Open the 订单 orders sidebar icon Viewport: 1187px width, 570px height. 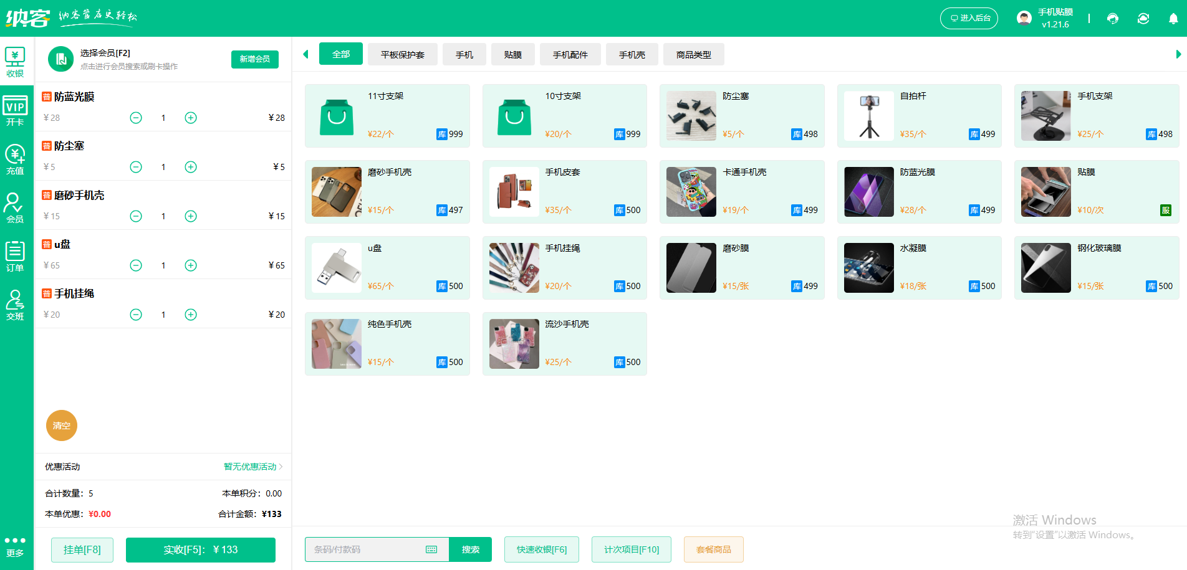[15, 255]
